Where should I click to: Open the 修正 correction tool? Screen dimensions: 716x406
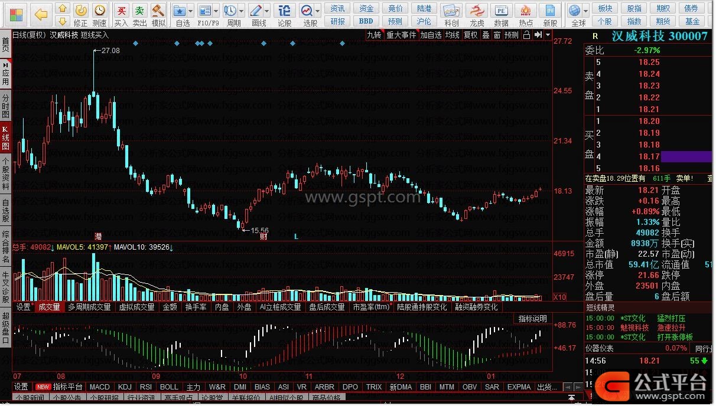pyautogui.click(x=81, y=15)
